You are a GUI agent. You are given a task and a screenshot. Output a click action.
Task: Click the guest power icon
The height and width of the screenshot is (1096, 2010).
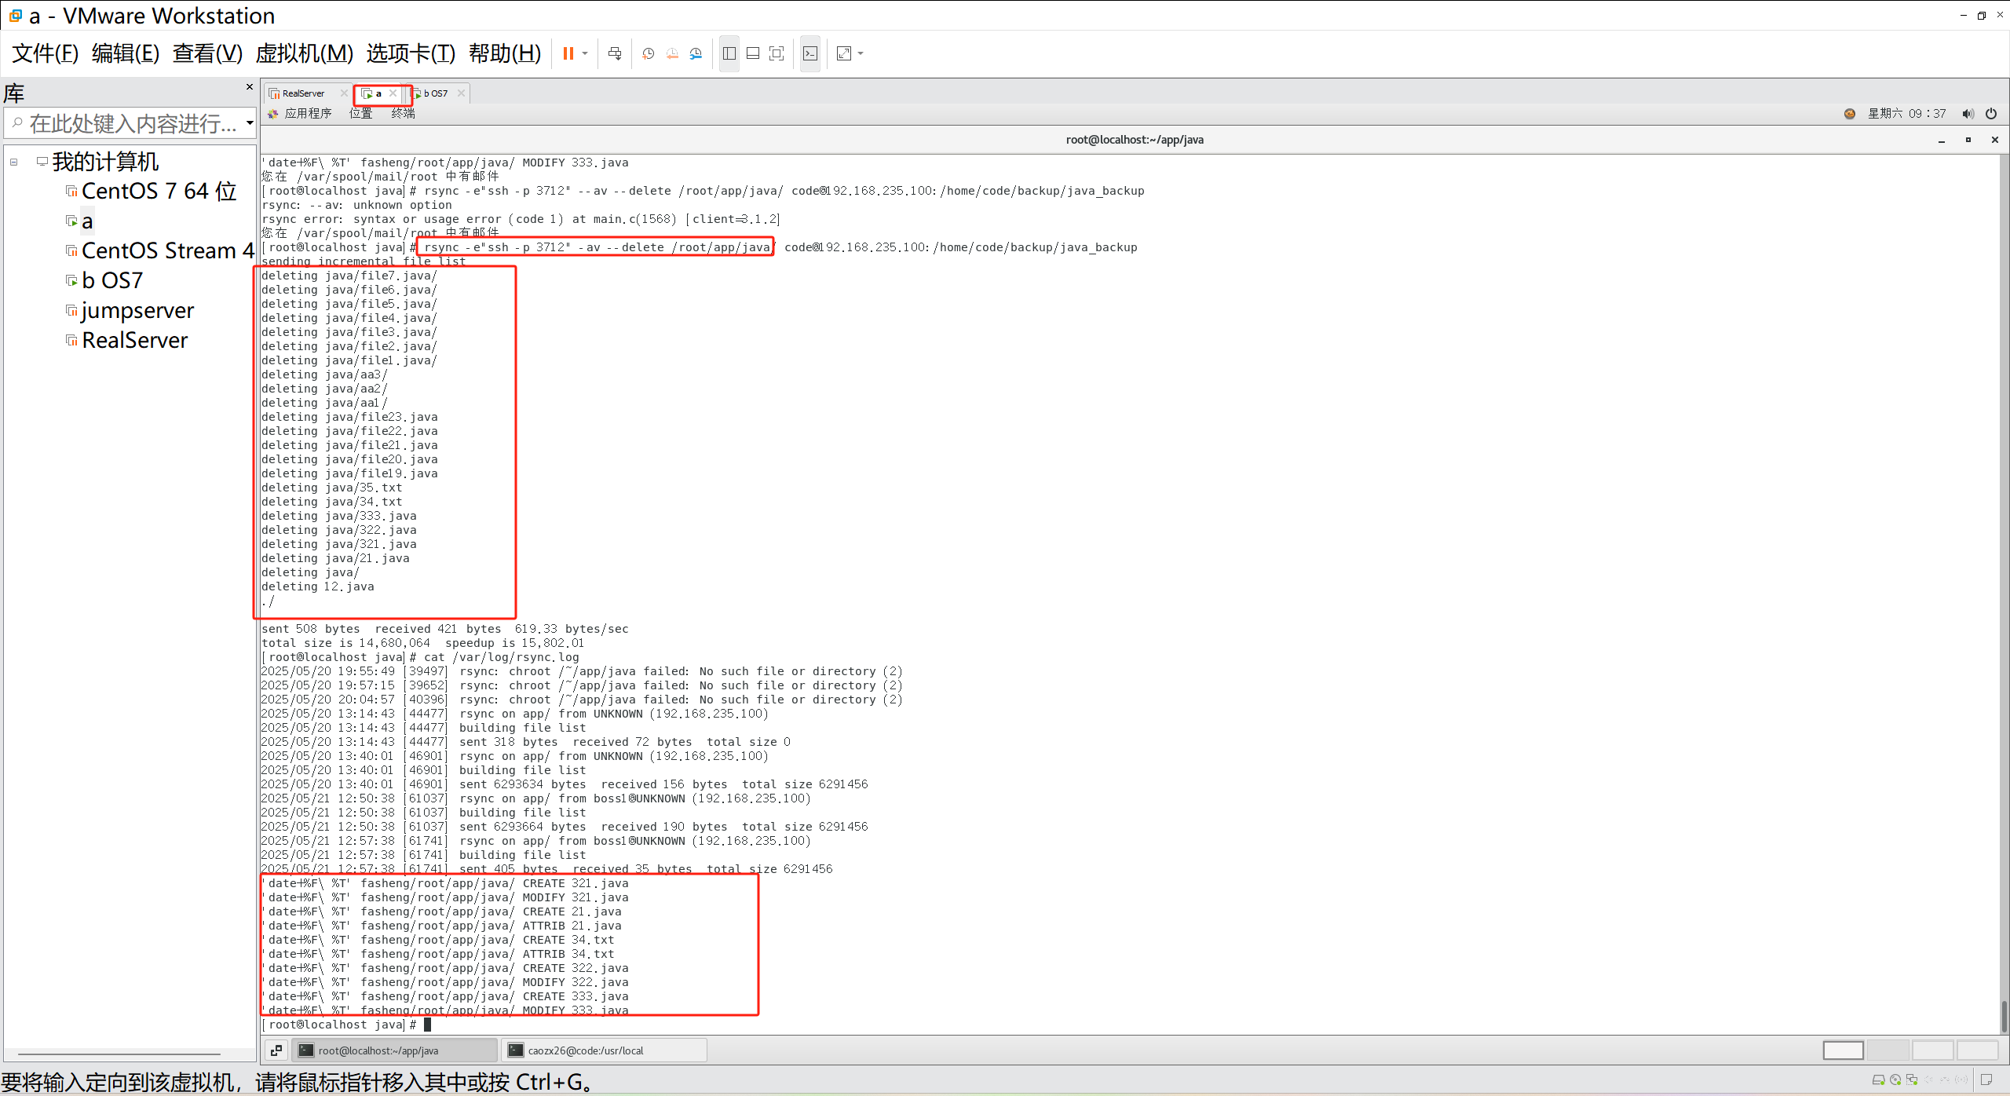tap(1991, 114)
